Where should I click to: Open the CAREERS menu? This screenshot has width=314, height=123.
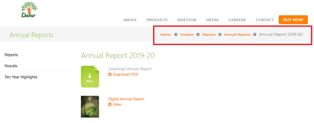pyautogui.click(x=237, y=20)
